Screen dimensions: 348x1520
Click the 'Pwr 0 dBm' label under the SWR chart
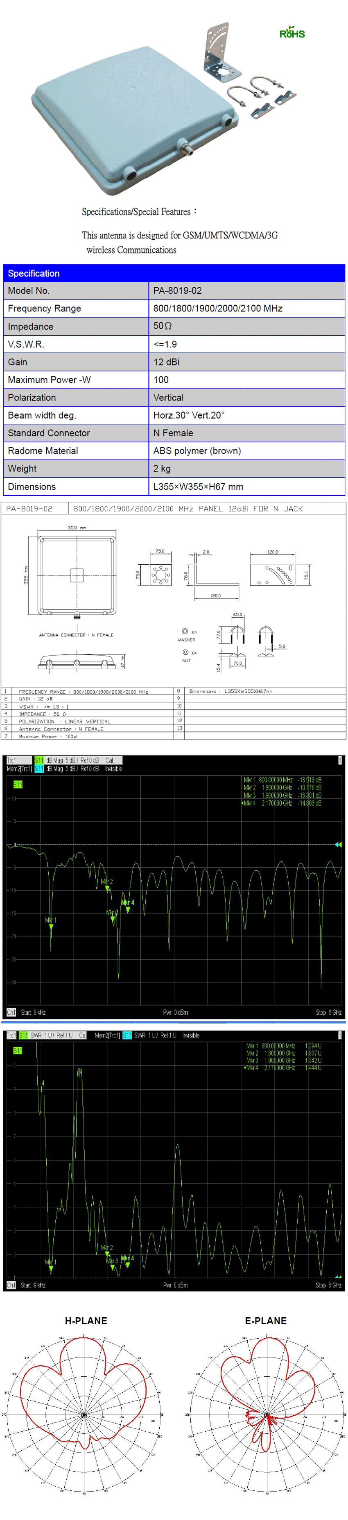pos(176,1284)
